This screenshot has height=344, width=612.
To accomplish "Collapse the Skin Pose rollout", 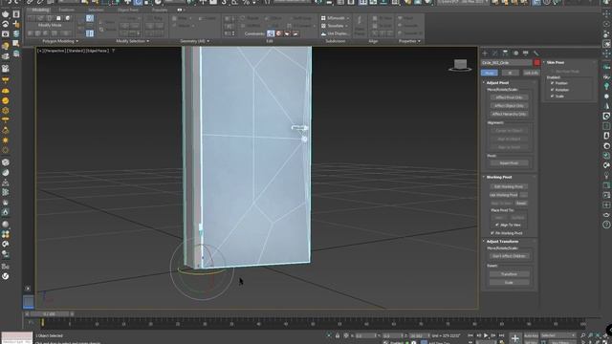I will tap(555, 62).
